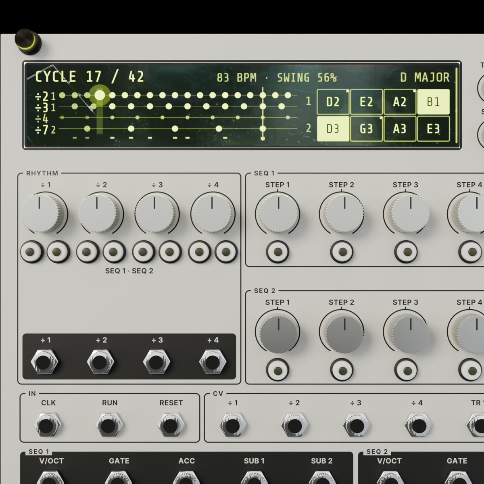Toggle SEQ 2 assign button under ÷2 knob

[114, 252]
